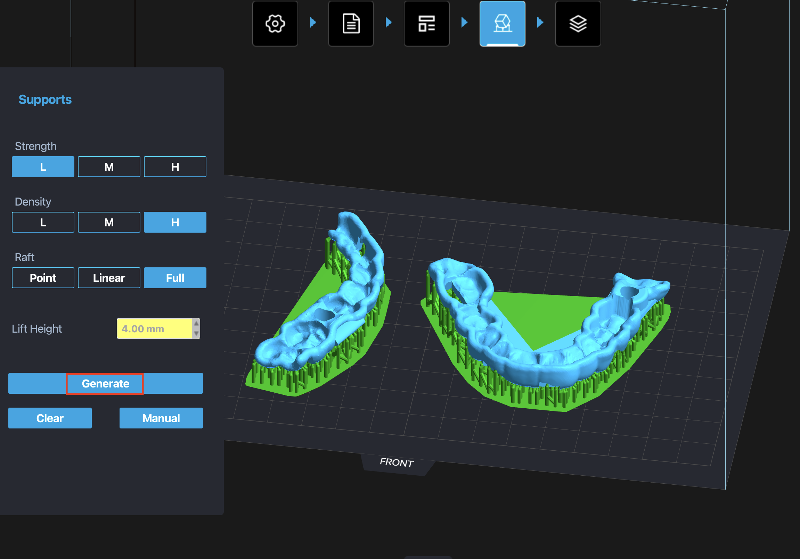Click the Lift Height input field
Screen dimensions: 800x559
click(x=154, y=328)
